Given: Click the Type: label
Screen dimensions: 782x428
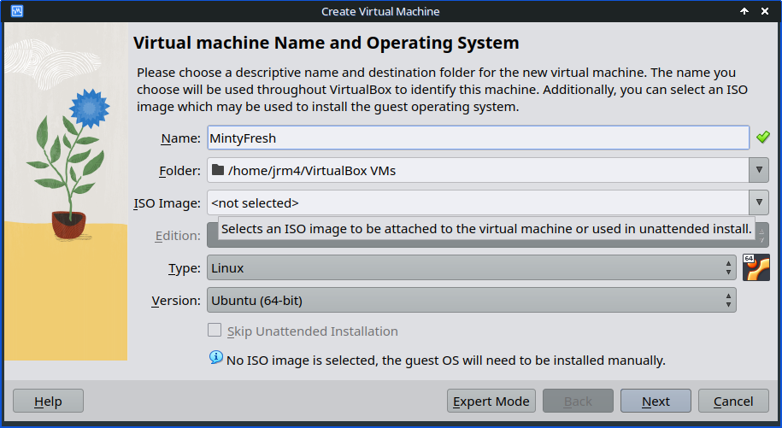Looking at the screenshot, I should click(184, 268).
